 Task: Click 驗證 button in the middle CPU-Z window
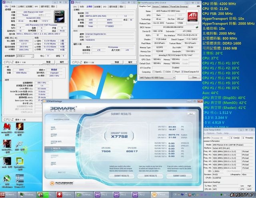(x=117, y=62)
